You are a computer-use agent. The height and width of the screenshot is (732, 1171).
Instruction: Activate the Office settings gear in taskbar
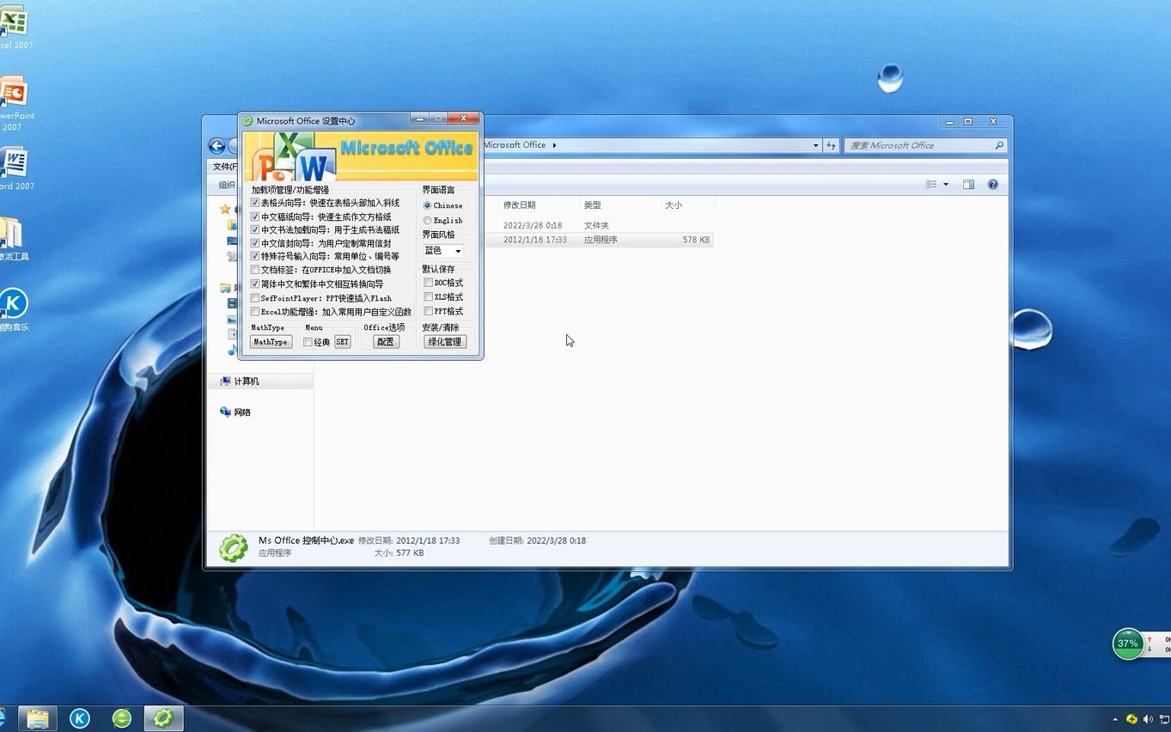coord(163,717)
